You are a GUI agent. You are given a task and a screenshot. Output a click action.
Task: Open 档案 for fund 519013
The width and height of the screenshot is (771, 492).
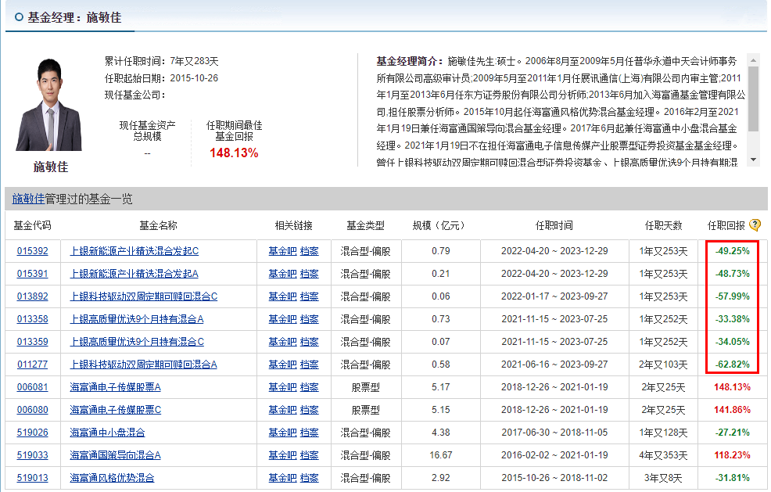310,477
